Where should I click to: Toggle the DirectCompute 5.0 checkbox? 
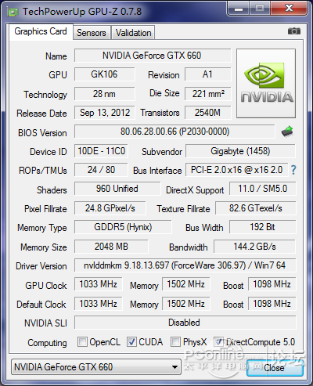coord(218,341)
